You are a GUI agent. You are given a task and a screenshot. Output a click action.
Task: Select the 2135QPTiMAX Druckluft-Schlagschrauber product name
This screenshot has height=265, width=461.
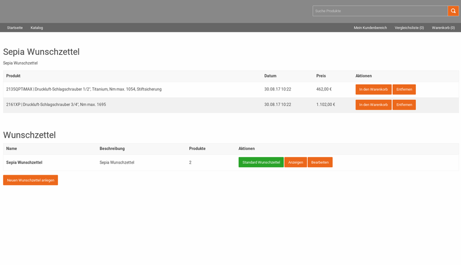pyautogui.click(x=84, y=89)
